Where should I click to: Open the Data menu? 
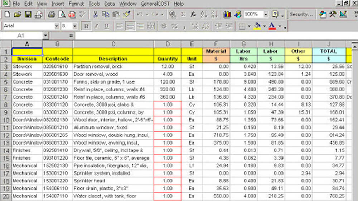pos(109,4)
